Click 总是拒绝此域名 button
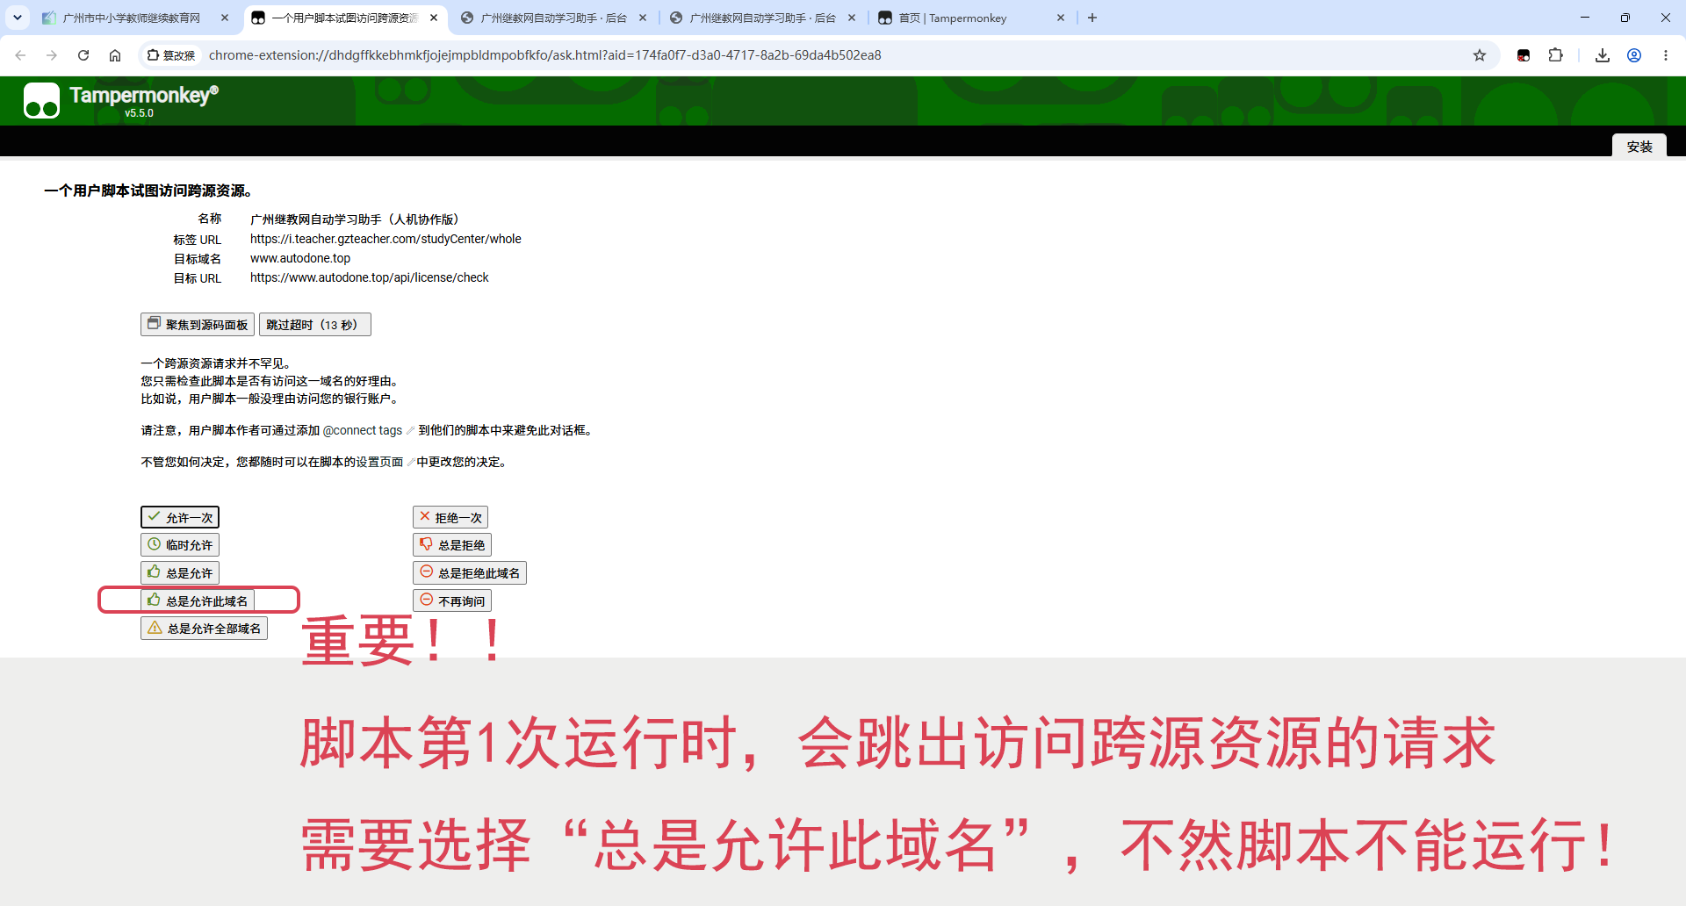Viewport: 1686px width, 906px height. click(470, 573)
